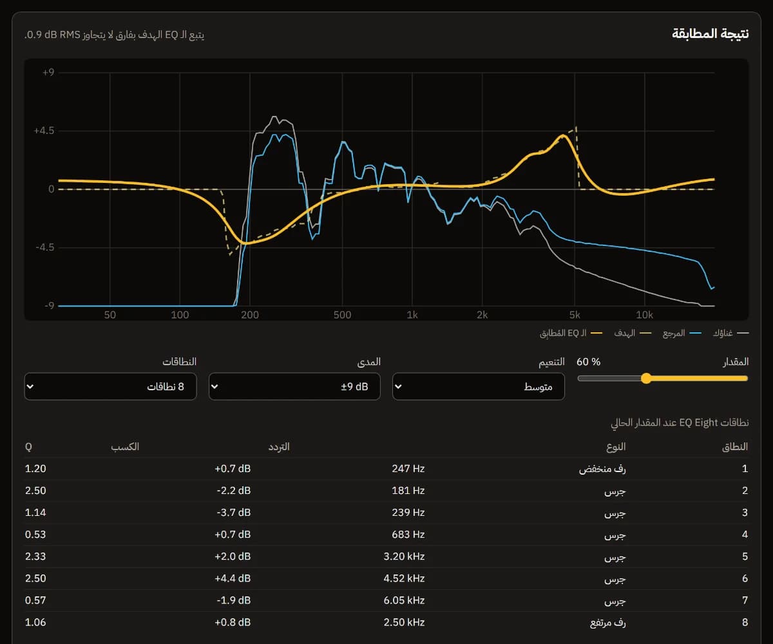The width and height of the screenshot is (773, 644).
Task: Click the 0.9 dB RMS summary sentence
Action: pos(114,34)
